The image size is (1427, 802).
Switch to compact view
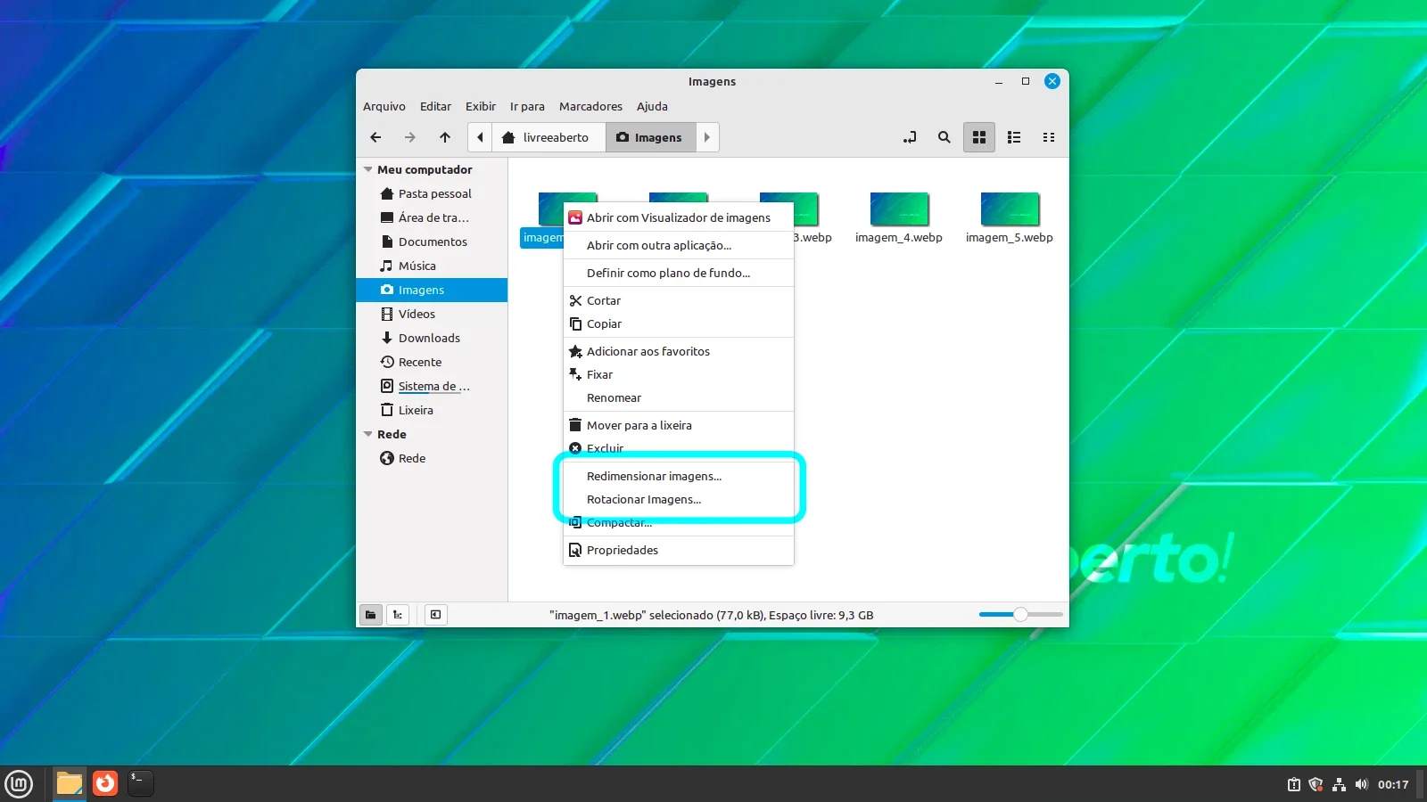point(1049,137)
